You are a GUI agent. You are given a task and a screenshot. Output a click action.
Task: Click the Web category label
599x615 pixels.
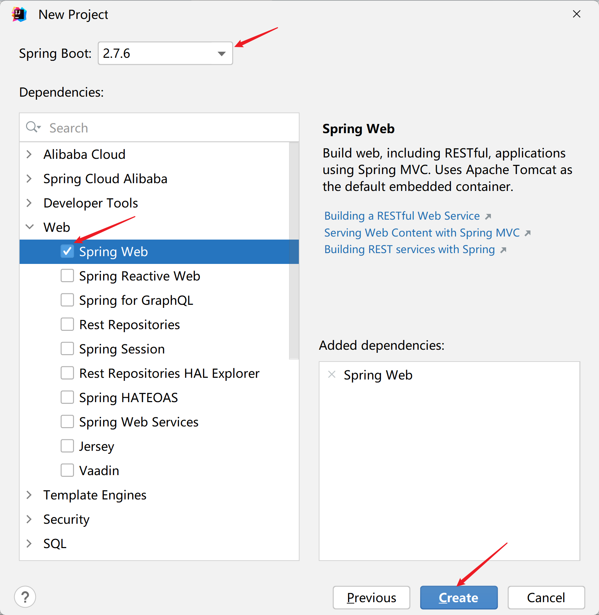click(57, 227)
